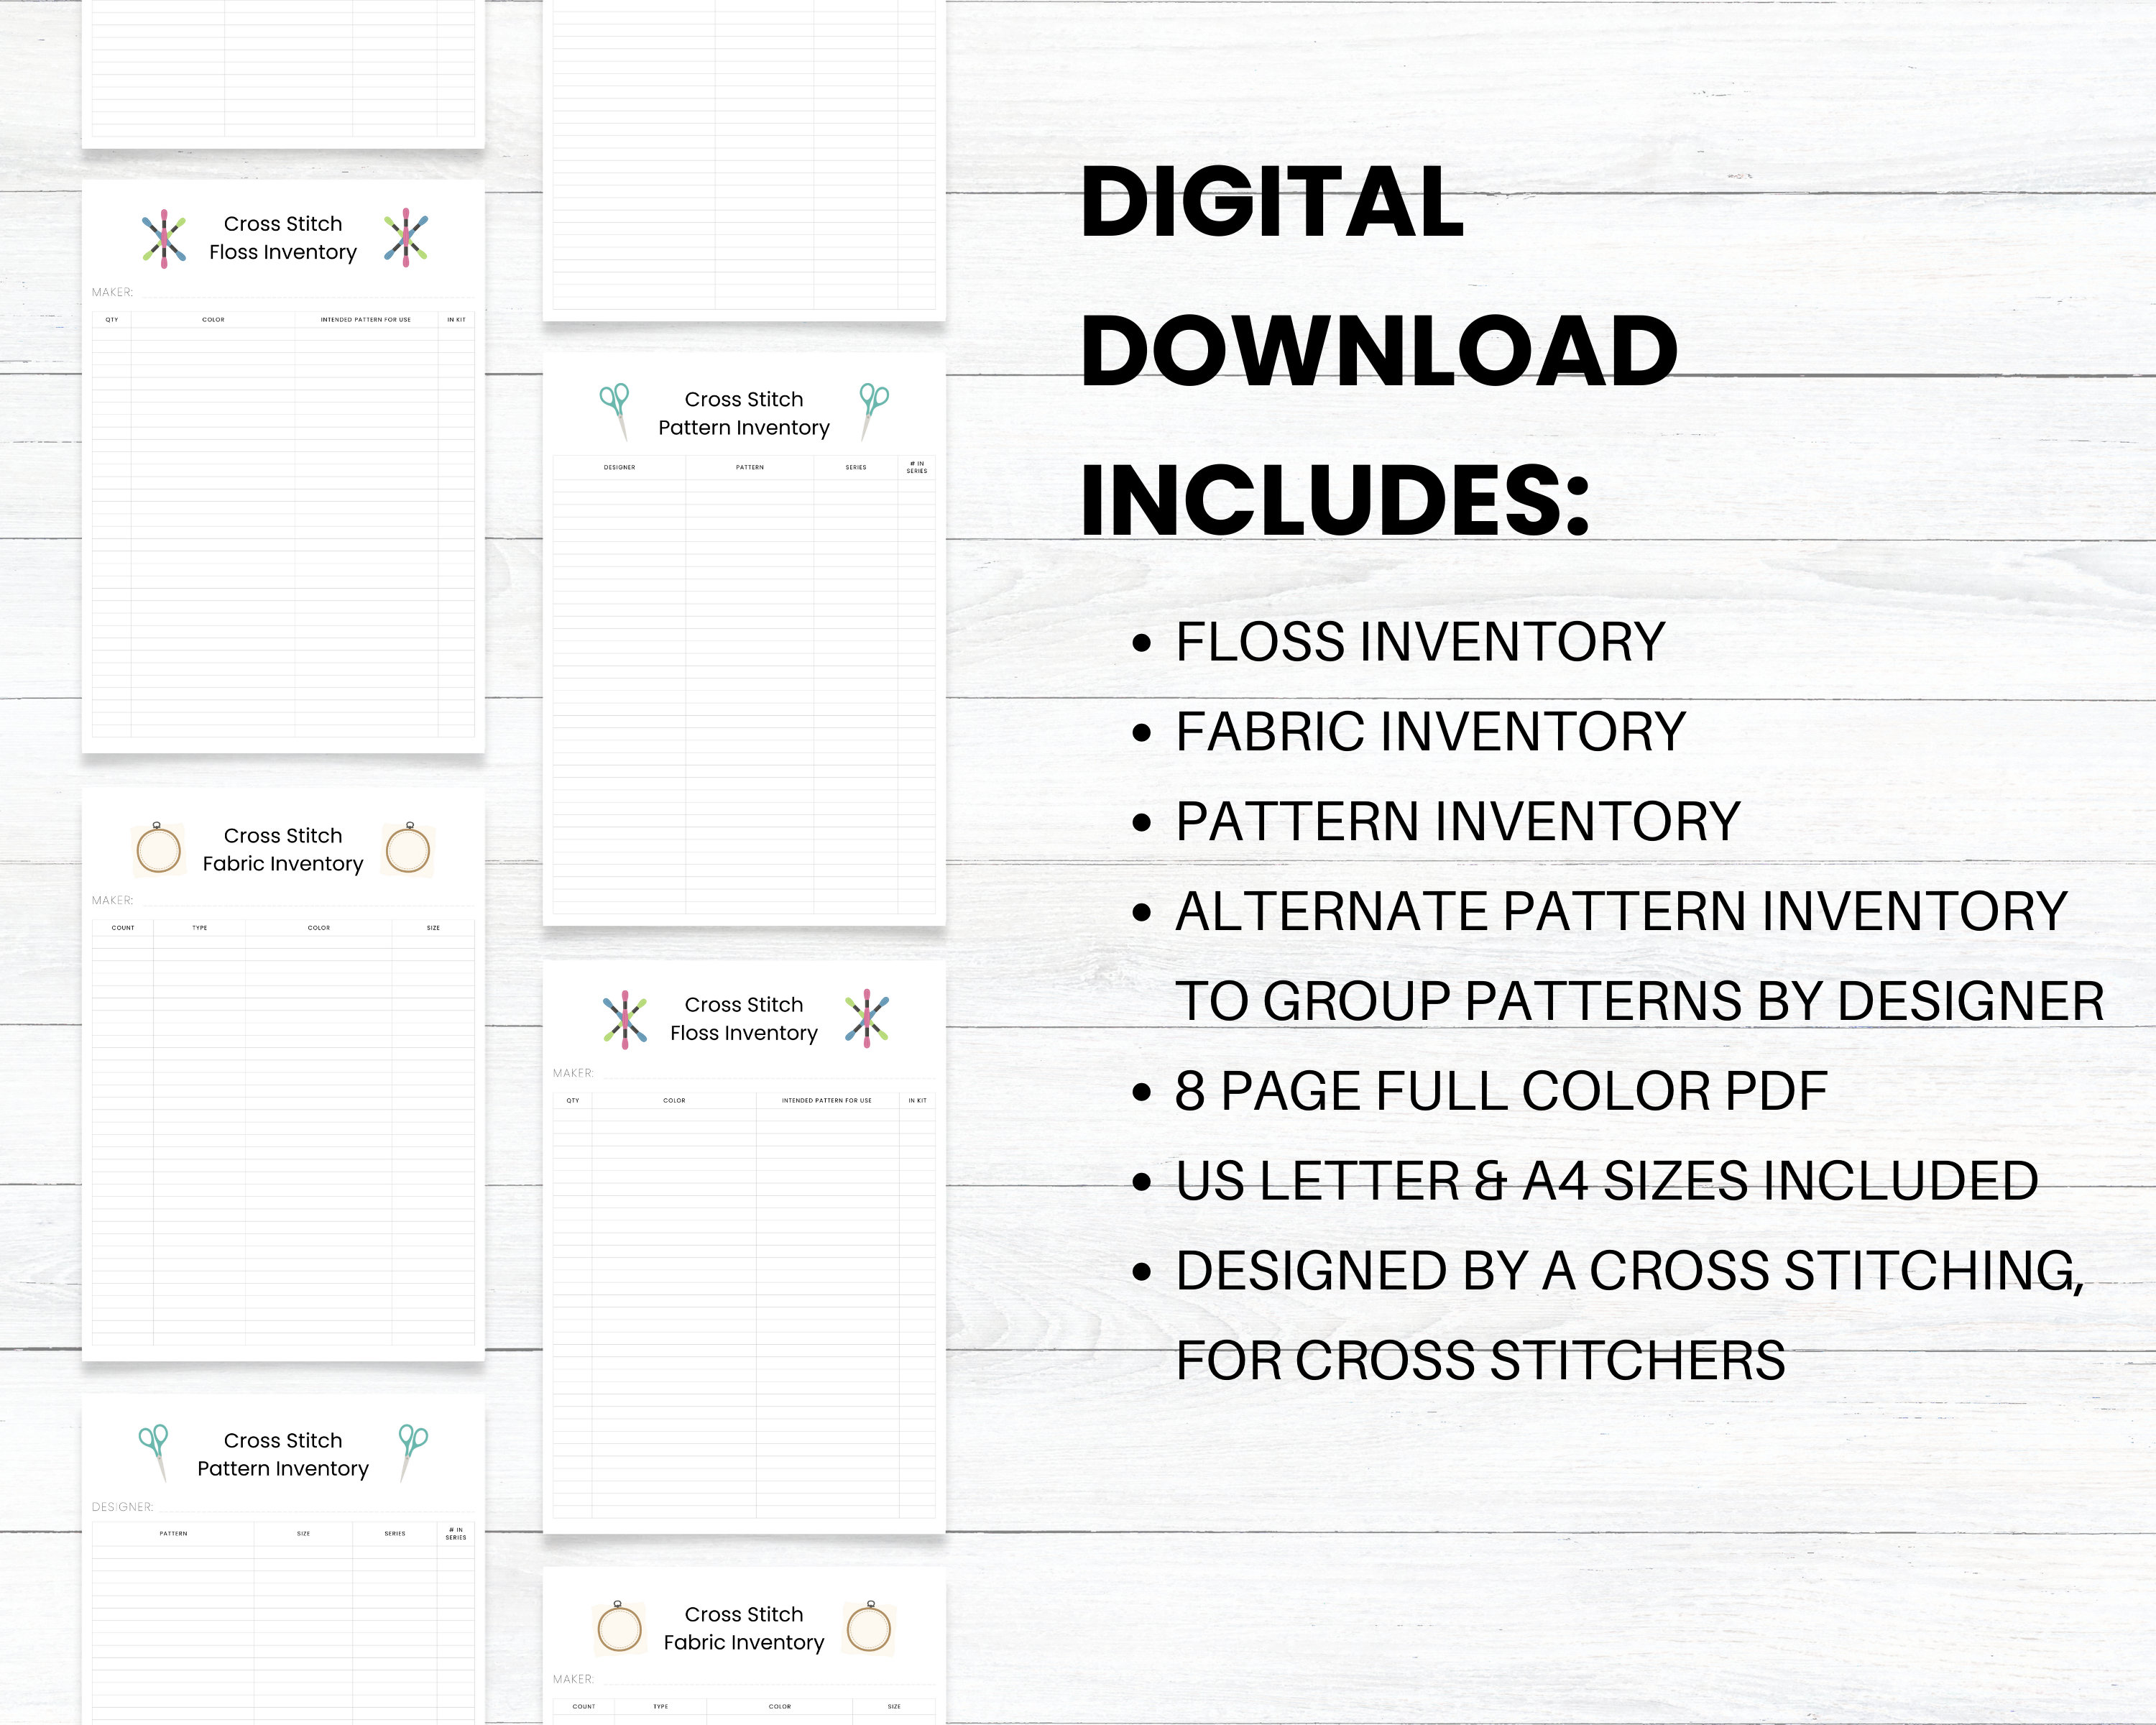Select the left scissors icon on bottom Pattern Inventory
Viewport: 2156px width, 1725px height.
click(155, 1454)
